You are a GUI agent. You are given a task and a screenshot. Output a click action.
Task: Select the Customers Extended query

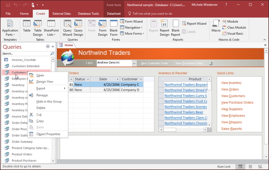(x=25, y=66)
